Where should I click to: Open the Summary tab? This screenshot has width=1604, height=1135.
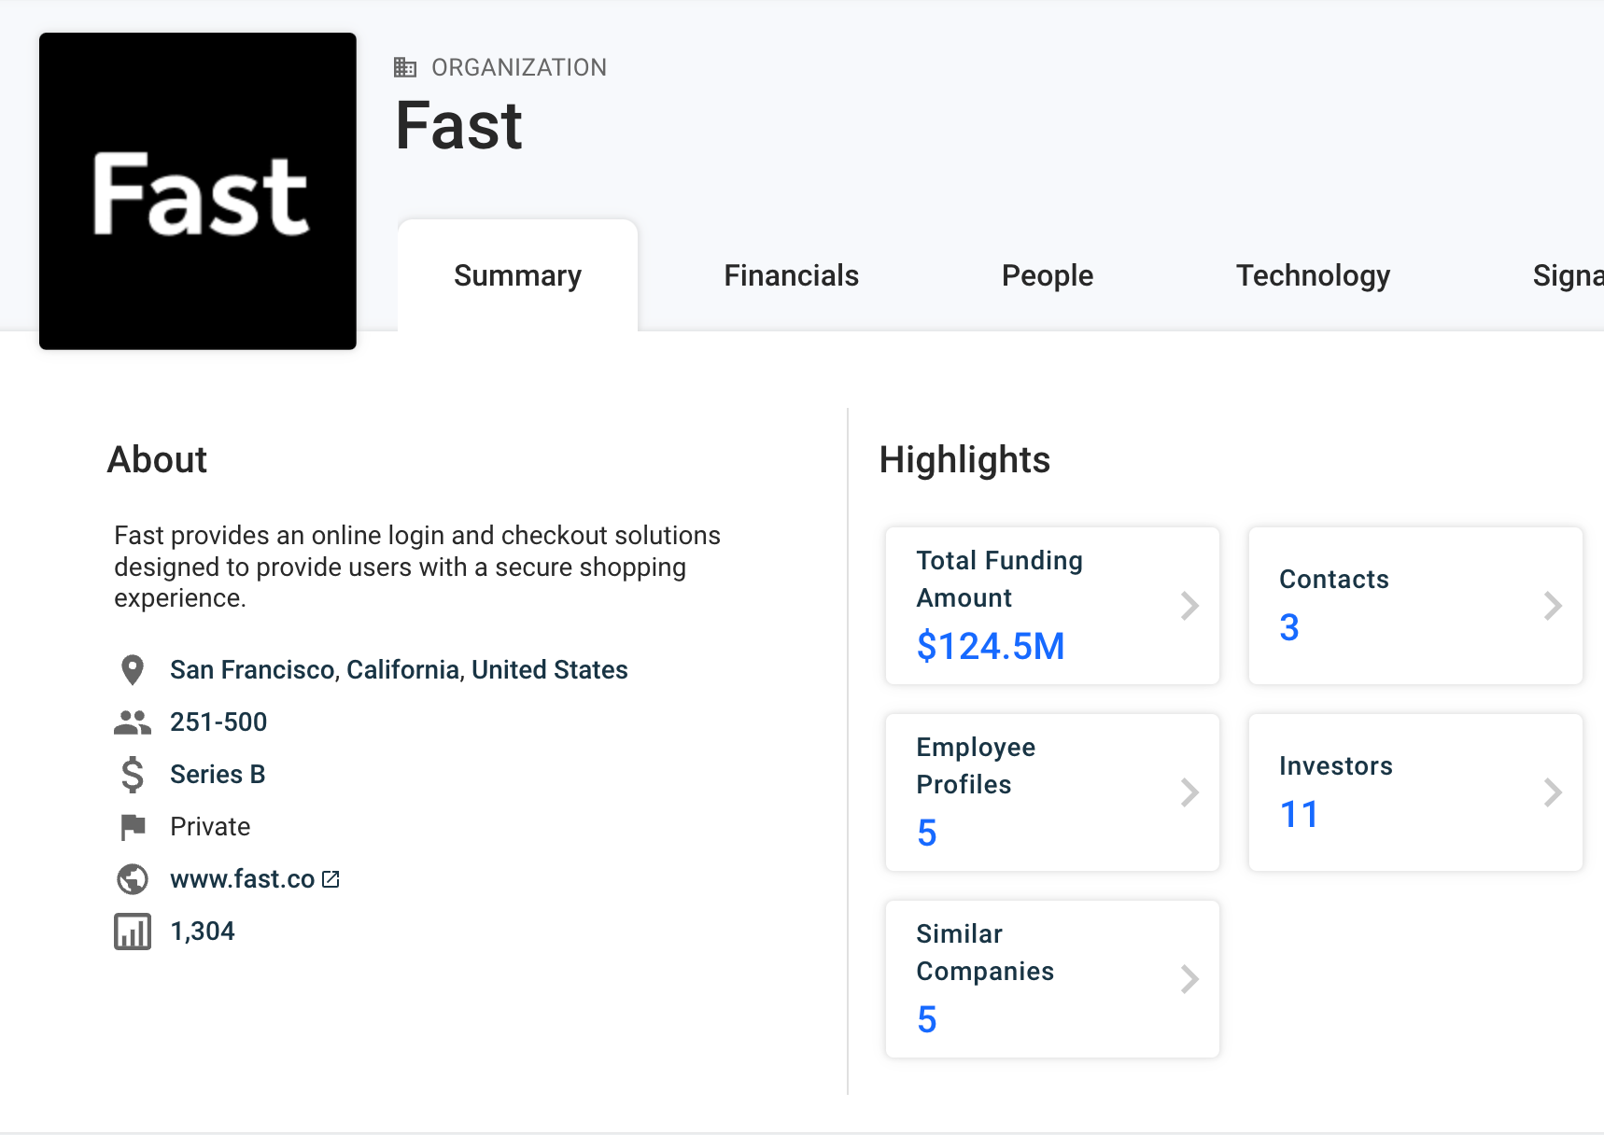517,275
